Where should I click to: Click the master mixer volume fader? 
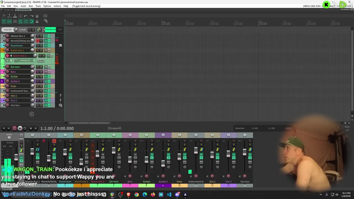pyautogui.click(x=16, y=158)
